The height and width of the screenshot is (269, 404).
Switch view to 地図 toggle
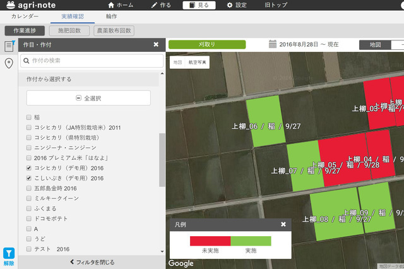(375, 45)
